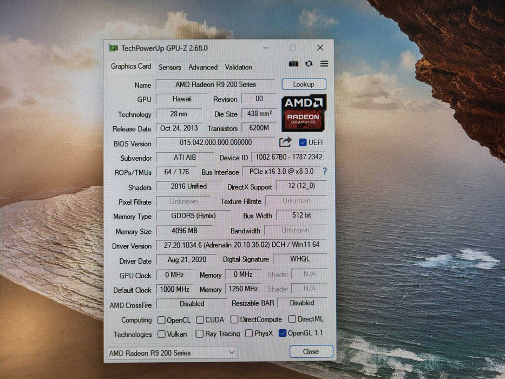The height and width of the screenshot is (379, 505).
Task: Toggle the OpenGL 1.1 checkbox
Action: tap(283, 333)
